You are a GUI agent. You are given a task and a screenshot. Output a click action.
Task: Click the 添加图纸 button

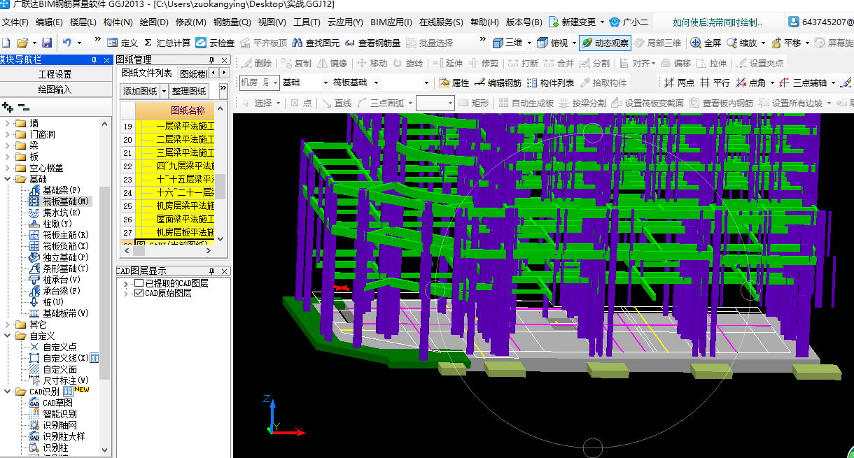tap(140, 91)
